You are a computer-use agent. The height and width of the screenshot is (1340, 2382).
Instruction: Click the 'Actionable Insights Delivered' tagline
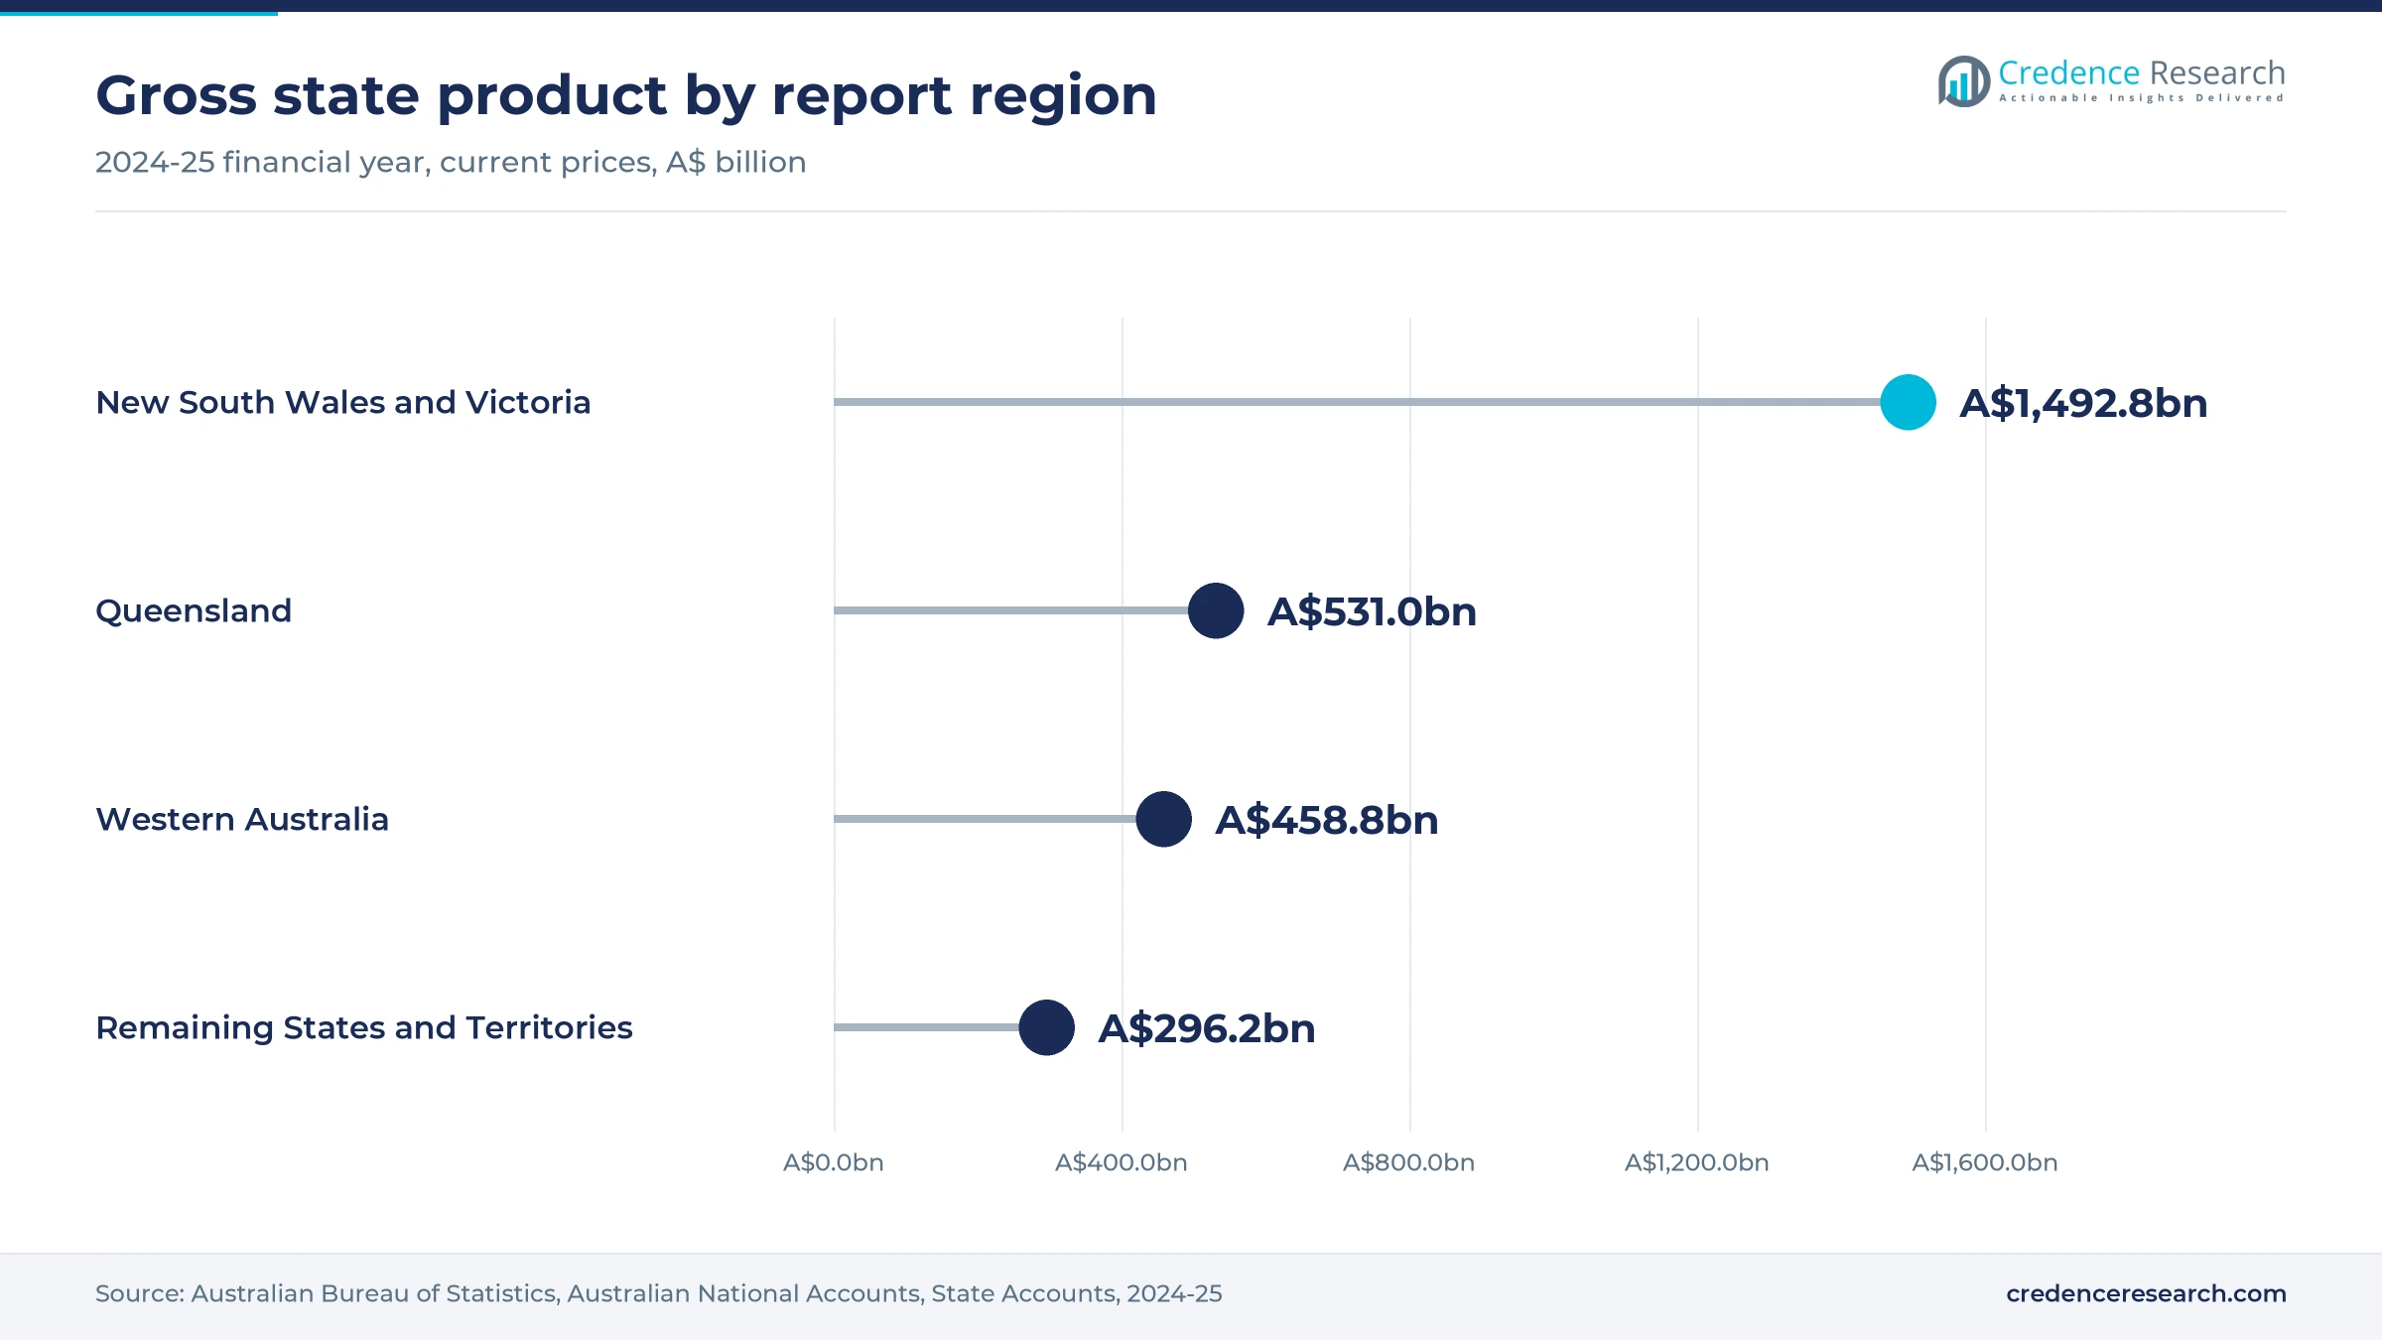2141,98
